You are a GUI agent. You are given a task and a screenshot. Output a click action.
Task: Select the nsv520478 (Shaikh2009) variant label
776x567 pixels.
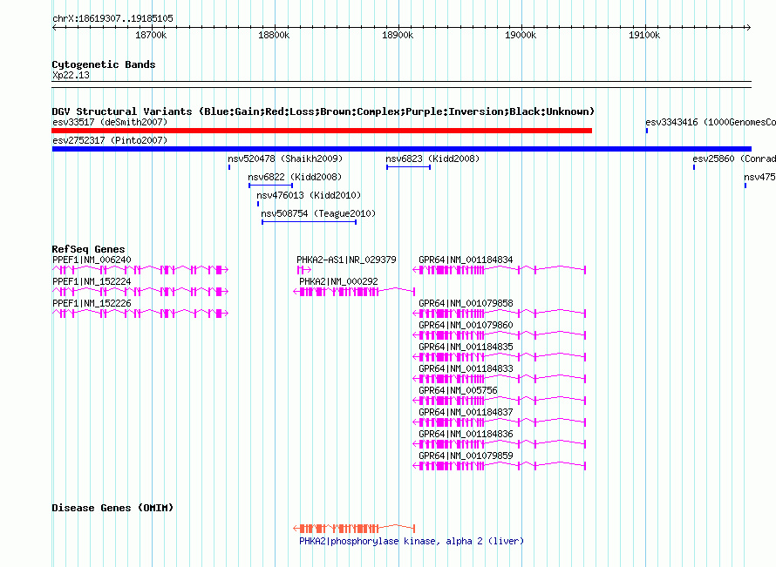(285, 159)
